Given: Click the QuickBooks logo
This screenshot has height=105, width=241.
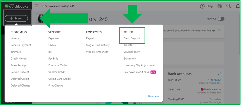Looking at the screenshot, I should 16,6.
